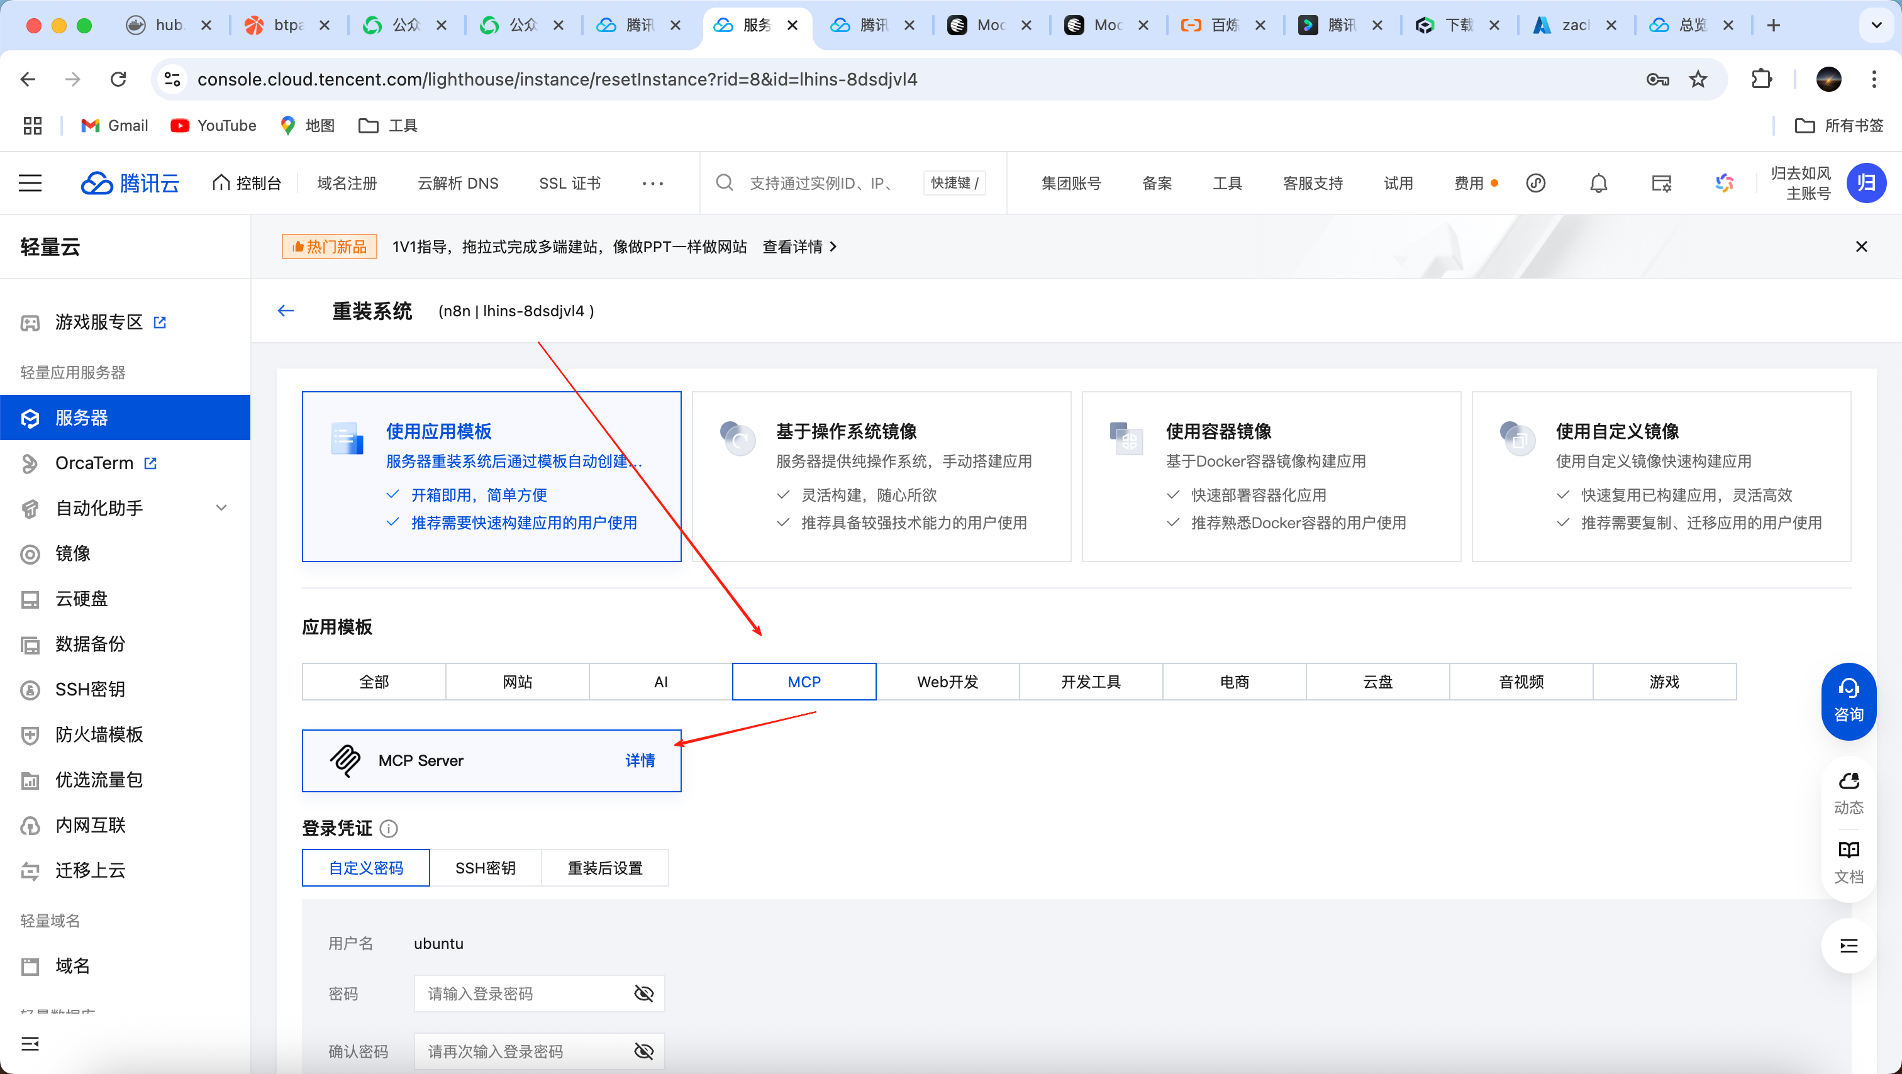Screen dimensions: 1902x1074
Task: Reload the page with the refresh icon
Action: 118,79
